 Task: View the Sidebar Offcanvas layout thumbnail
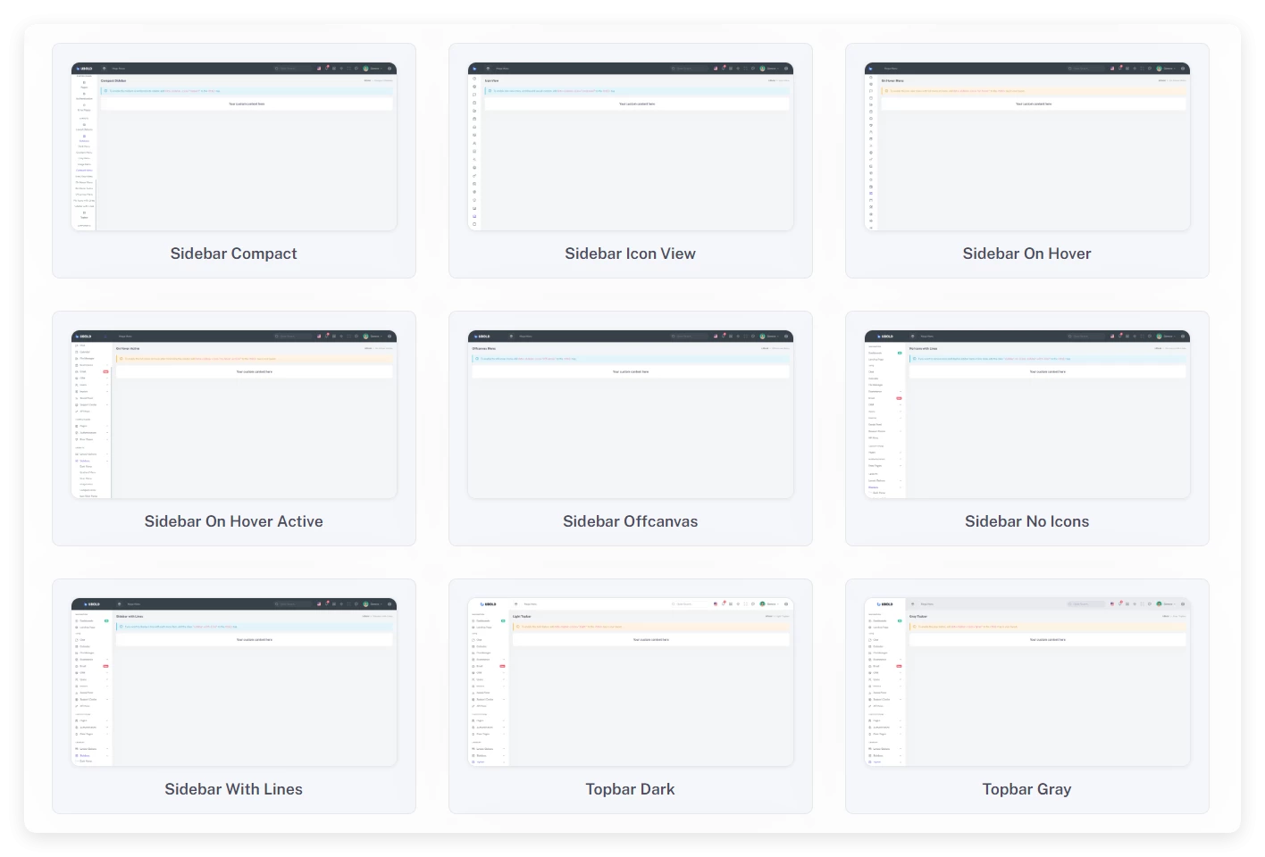pyautogui.click(x=630, y=415)
